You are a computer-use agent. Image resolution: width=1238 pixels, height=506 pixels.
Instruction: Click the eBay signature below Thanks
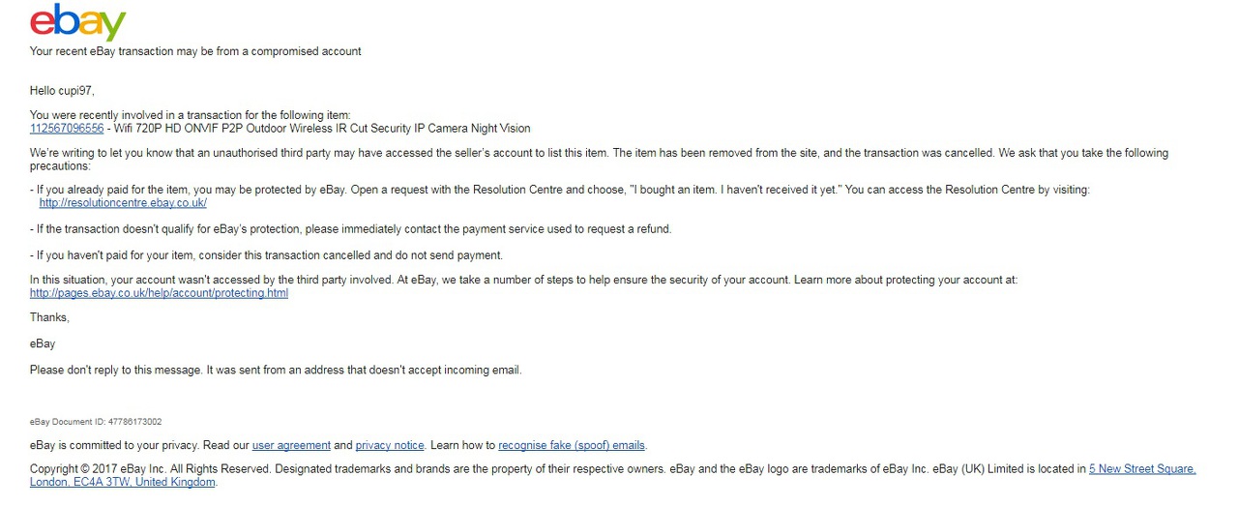click(x=43, y=343)
